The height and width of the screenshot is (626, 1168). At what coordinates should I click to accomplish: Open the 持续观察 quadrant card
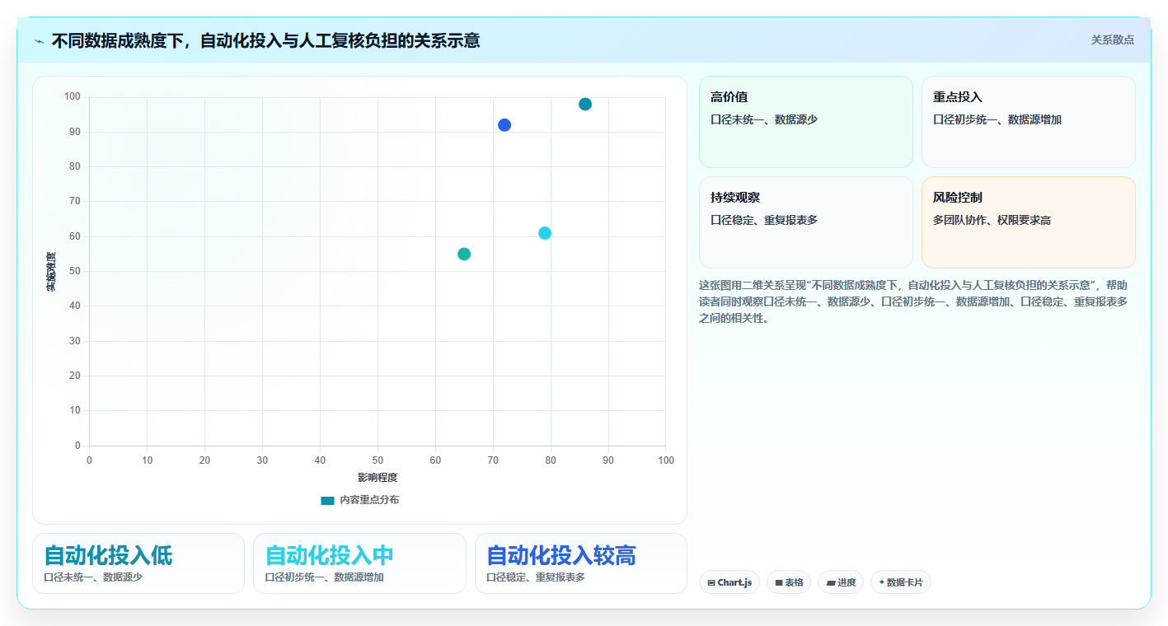click(806, 222)
